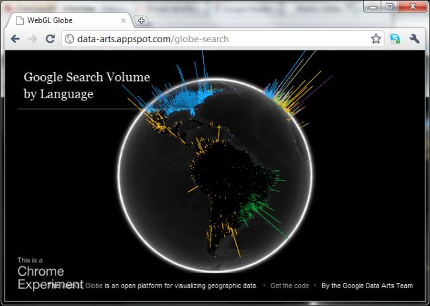This screenshot has height=306, width=430.
Task: Open the Chrome wrench settings menu
Action: 414,39
